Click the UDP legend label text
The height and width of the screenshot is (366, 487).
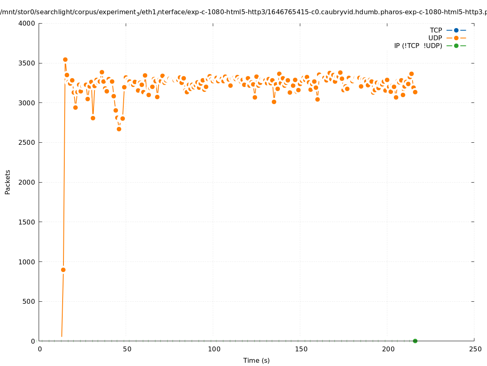tap(435, 38)
